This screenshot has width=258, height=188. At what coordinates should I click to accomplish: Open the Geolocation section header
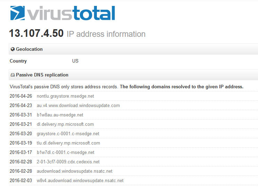[x=29, y=49]
